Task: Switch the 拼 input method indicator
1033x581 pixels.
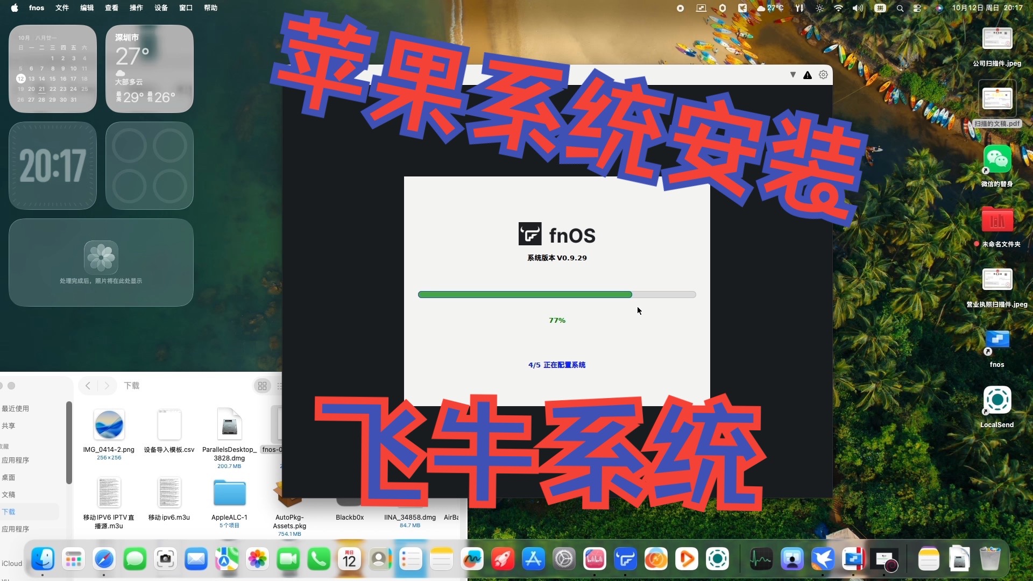Action: point(880,8)
